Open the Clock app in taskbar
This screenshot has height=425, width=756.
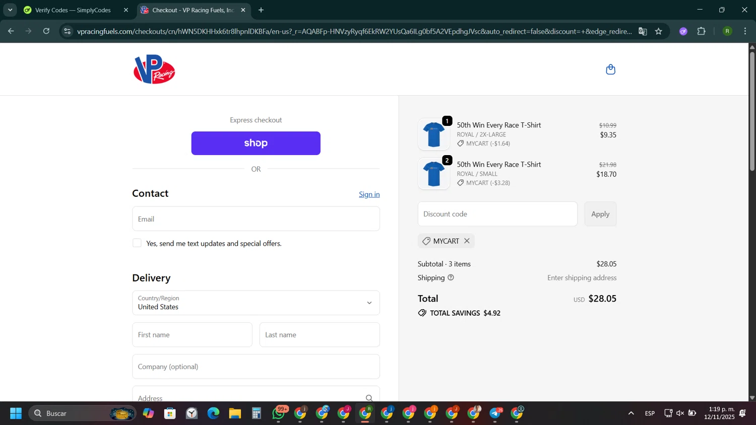point(192,413)
